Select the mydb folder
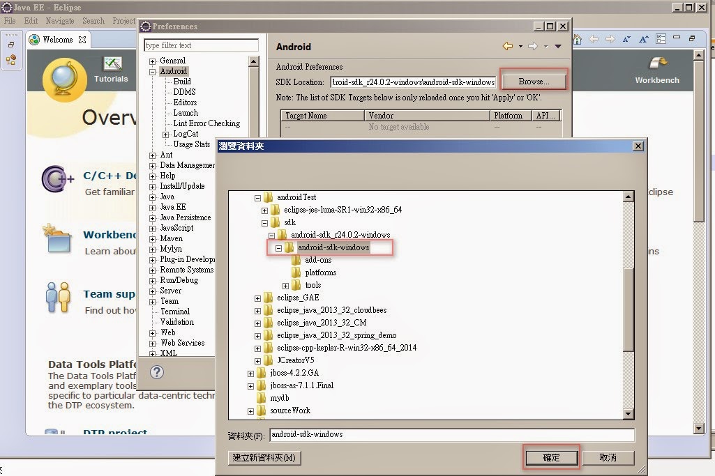 pyautogui.click(x=280, y=398)
